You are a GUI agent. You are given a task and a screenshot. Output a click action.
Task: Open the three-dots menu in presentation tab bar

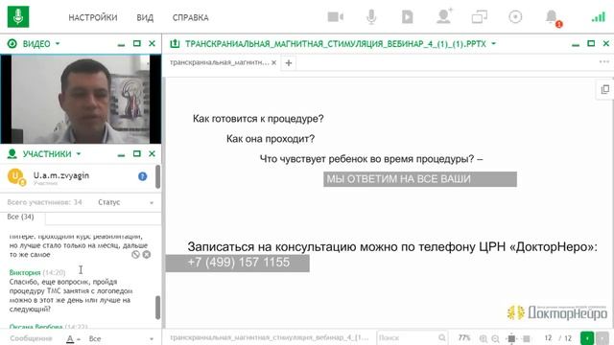click(604, 61)
